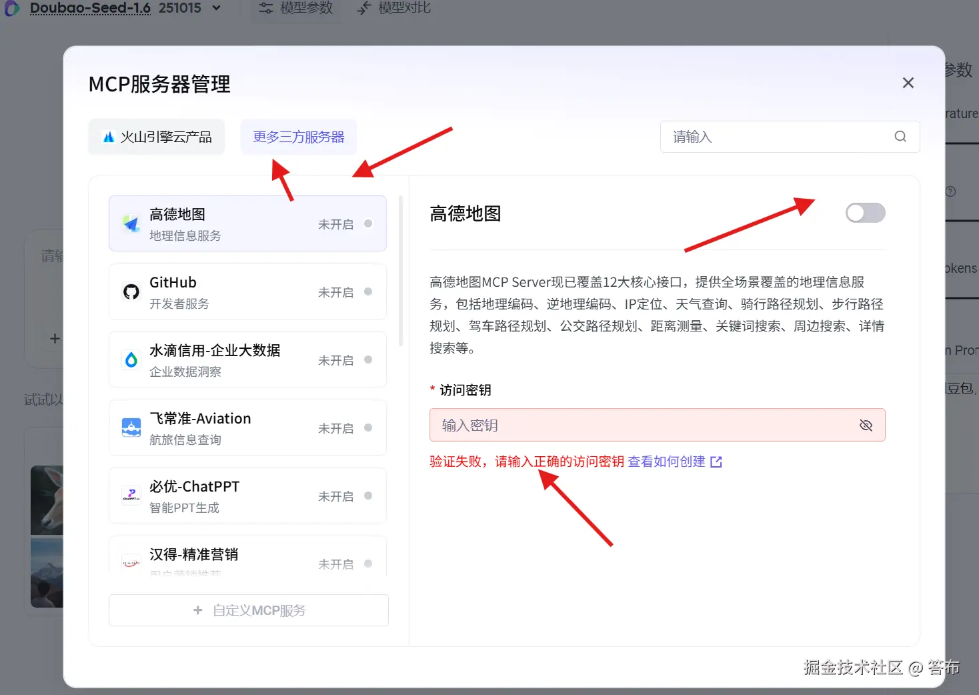Click the 访问密钥 field label
979x695 pixels.
pos(465,390)
